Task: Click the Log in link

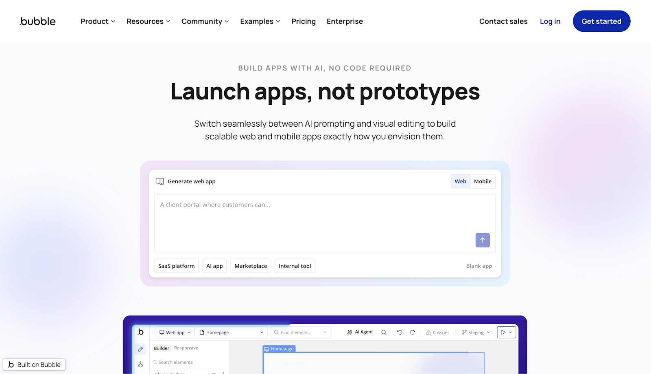Action: pyautogui.click(x=550, y=21)
